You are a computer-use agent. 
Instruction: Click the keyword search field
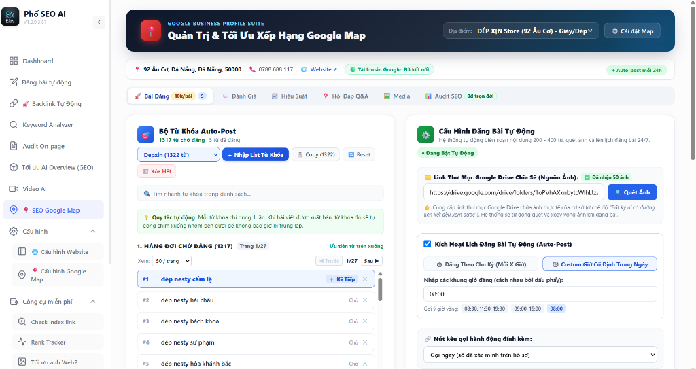coord(260,194)
